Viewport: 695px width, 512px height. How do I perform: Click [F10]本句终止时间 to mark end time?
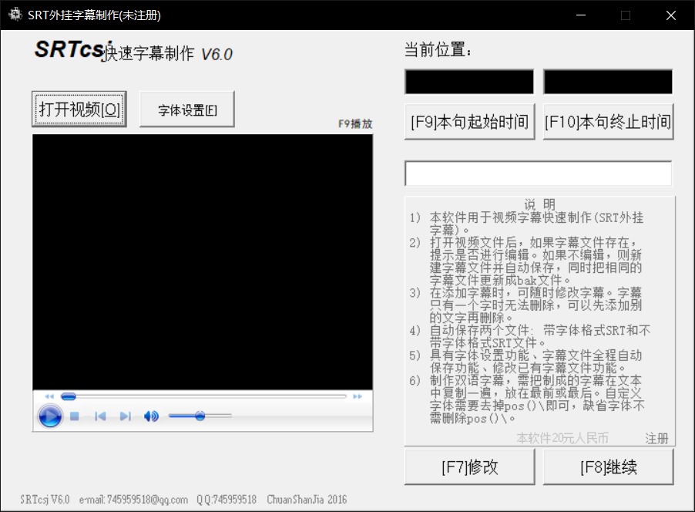pos(608,122)
